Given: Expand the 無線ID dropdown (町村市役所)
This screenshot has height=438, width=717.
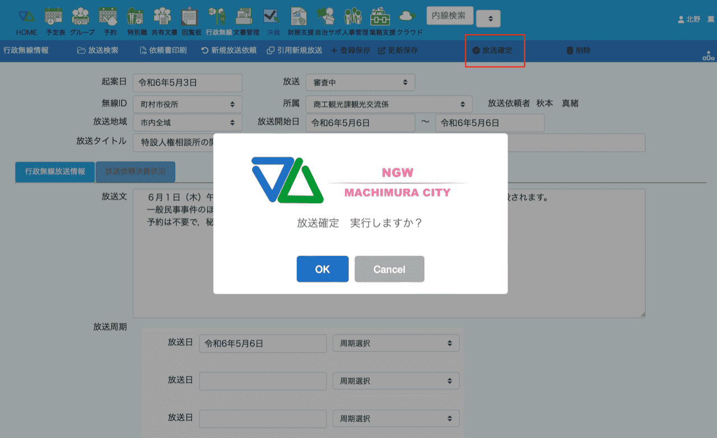Looking at the screenshot, I should point(187,104).
